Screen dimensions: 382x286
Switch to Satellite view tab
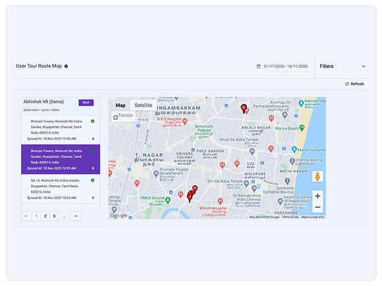tap(143, 105)
